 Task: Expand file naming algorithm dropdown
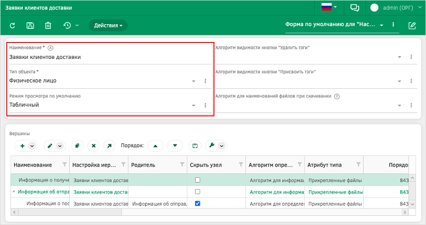click(x=399, y=105)
